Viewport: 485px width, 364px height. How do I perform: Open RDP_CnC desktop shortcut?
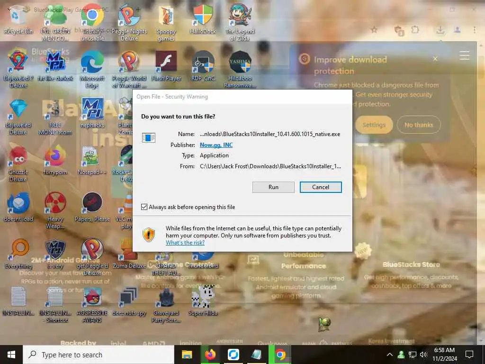coord(203,66)
